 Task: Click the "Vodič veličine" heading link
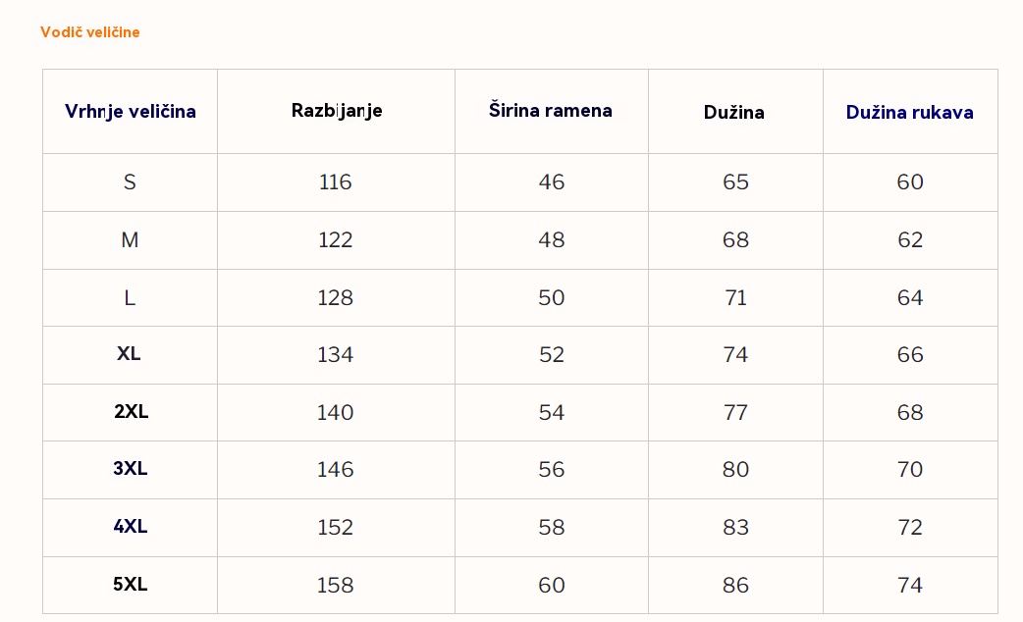click(x=90, y=32)
